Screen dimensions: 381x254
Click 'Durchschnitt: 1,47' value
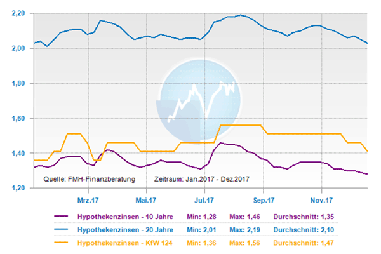(304, 243)
